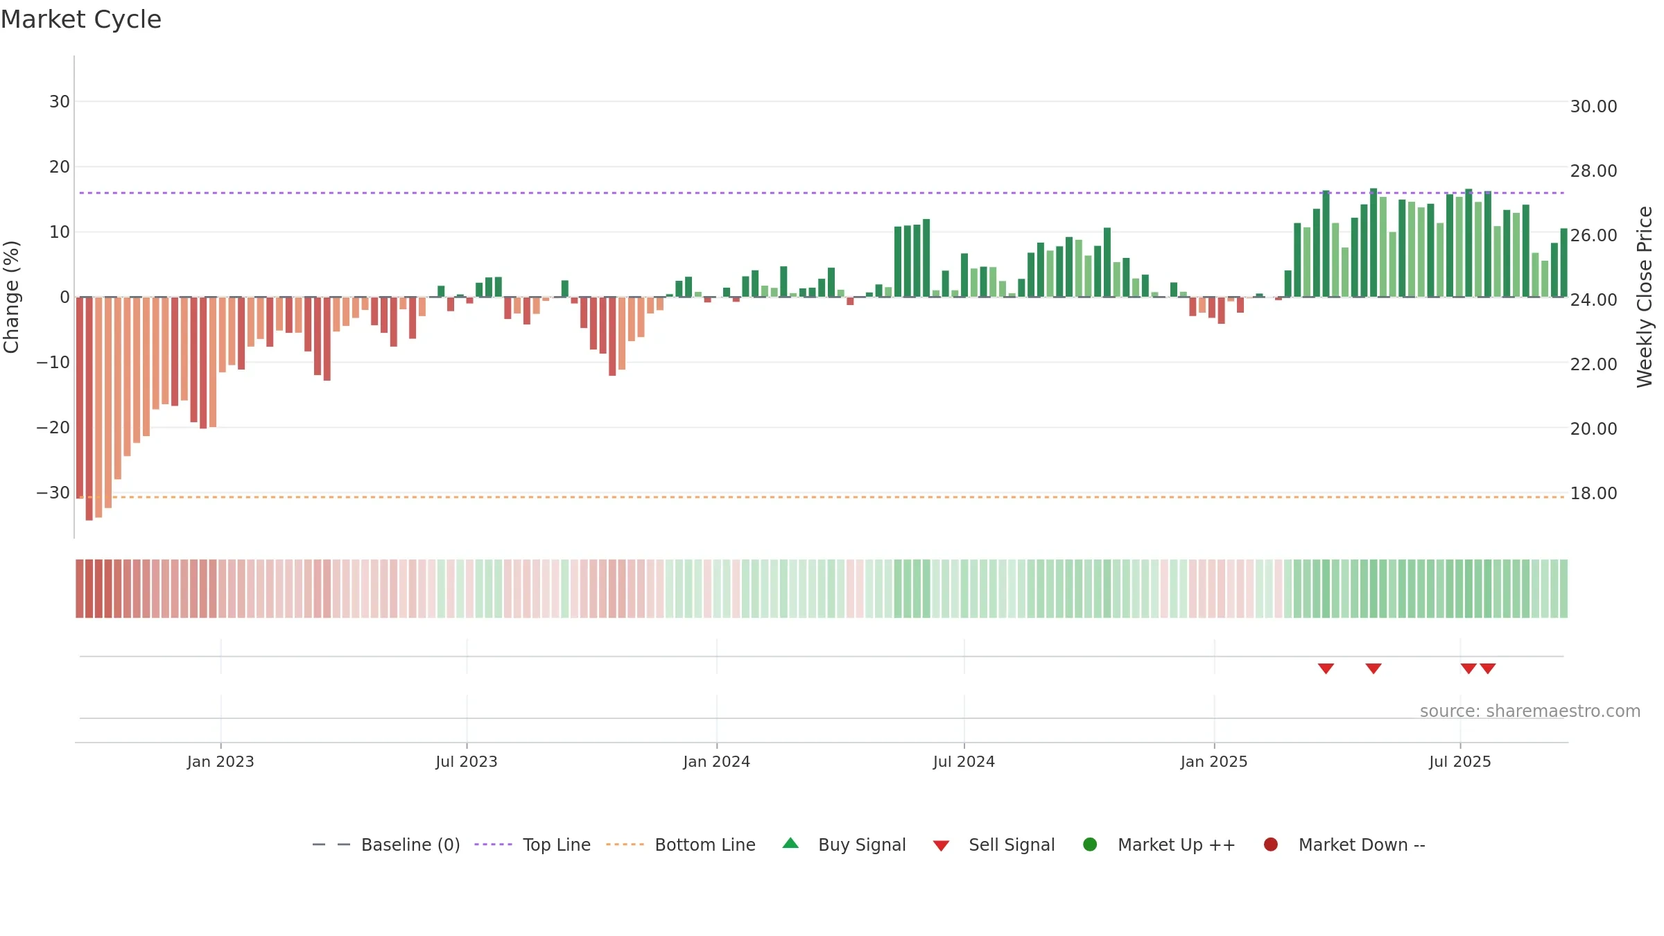1664x936 pixels.
Task: Click the Baseline (0) legend entry
Action: click(386, 844)
